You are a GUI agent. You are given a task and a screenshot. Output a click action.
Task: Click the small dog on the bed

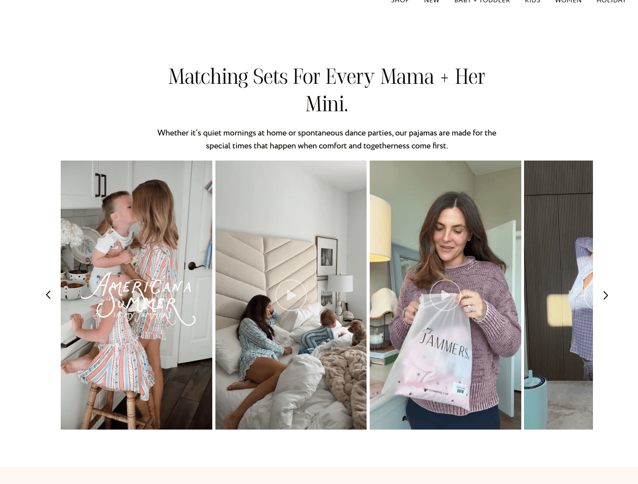pos(356,332)
